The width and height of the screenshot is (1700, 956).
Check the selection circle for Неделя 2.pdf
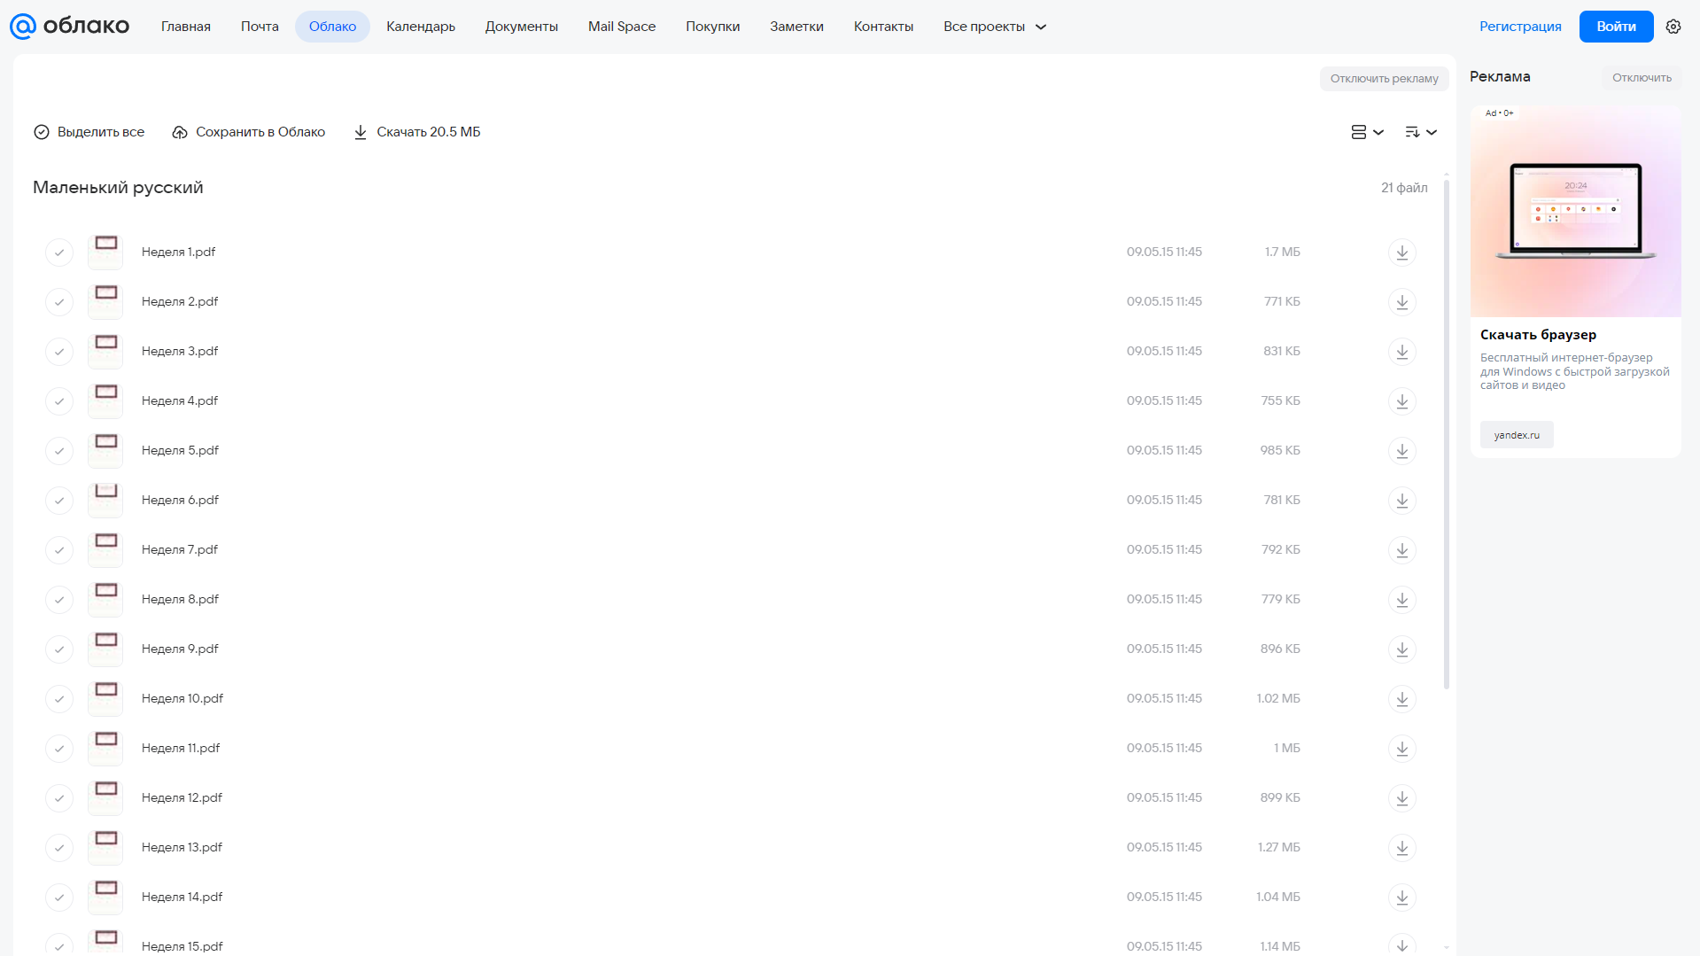(59, 302)
